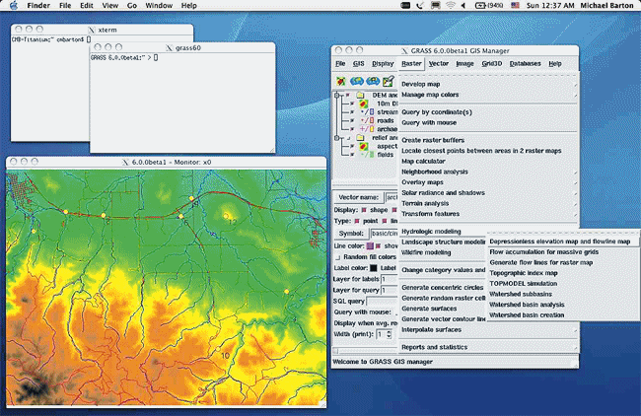The image size is (641, 416).
Task: Click the X11 icon in xterm title bar
Action: point(92,30)
